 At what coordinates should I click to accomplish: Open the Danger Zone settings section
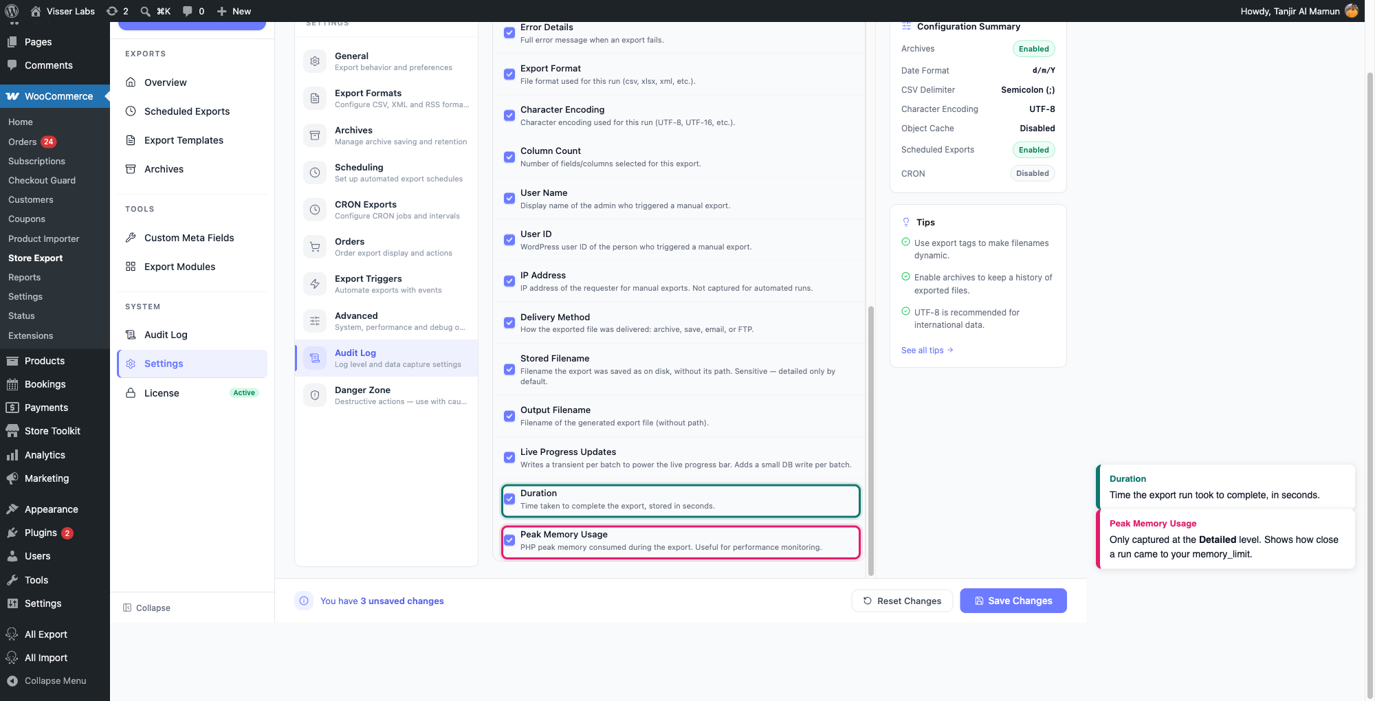(x=386, y=395)
